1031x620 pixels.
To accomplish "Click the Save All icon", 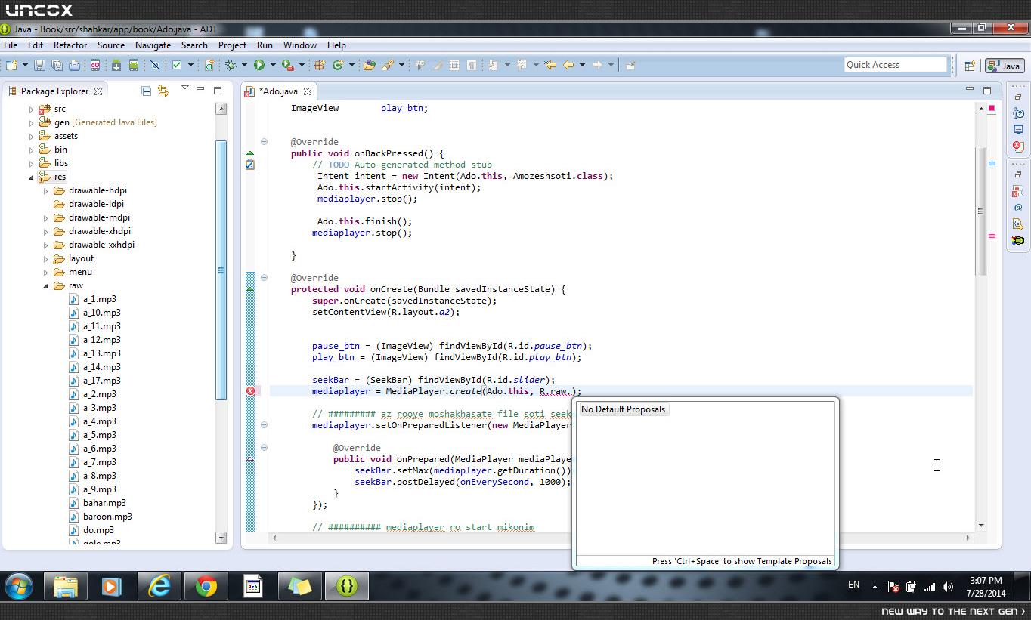I will 57,65.
